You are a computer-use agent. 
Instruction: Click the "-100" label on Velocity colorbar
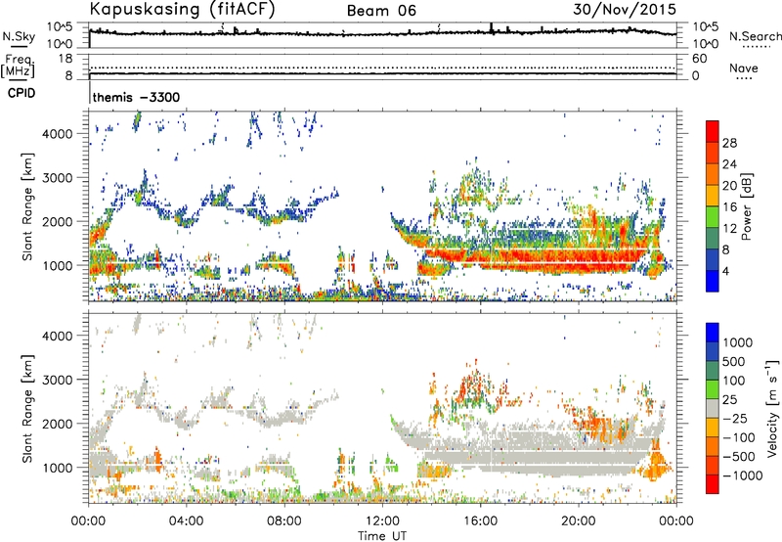tap(739, 437)
